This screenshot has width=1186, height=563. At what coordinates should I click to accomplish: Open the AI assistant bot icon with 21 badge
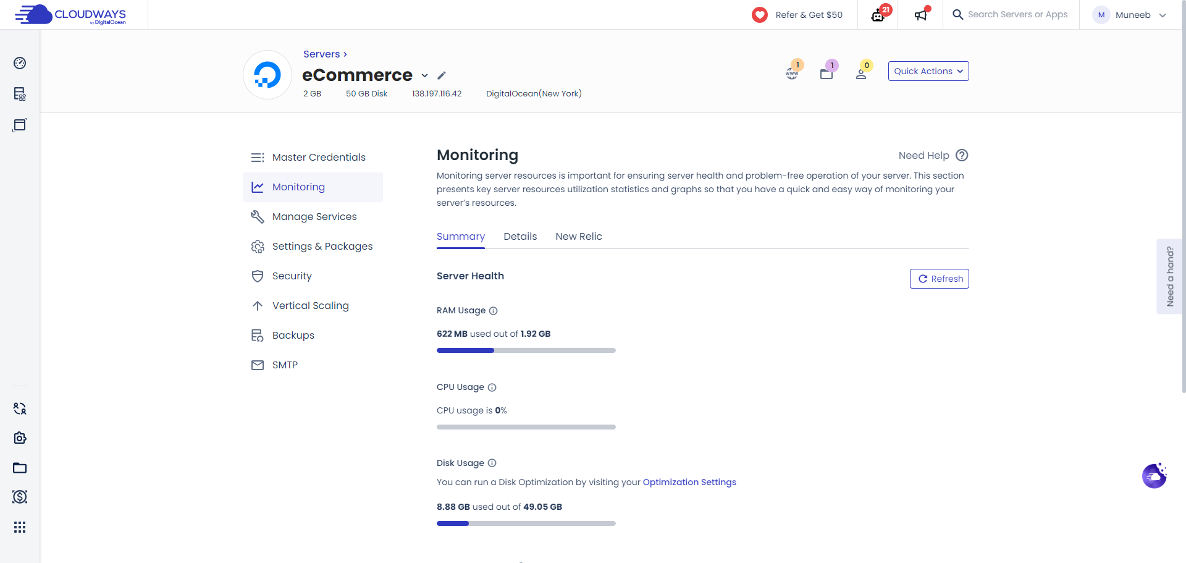878,14
